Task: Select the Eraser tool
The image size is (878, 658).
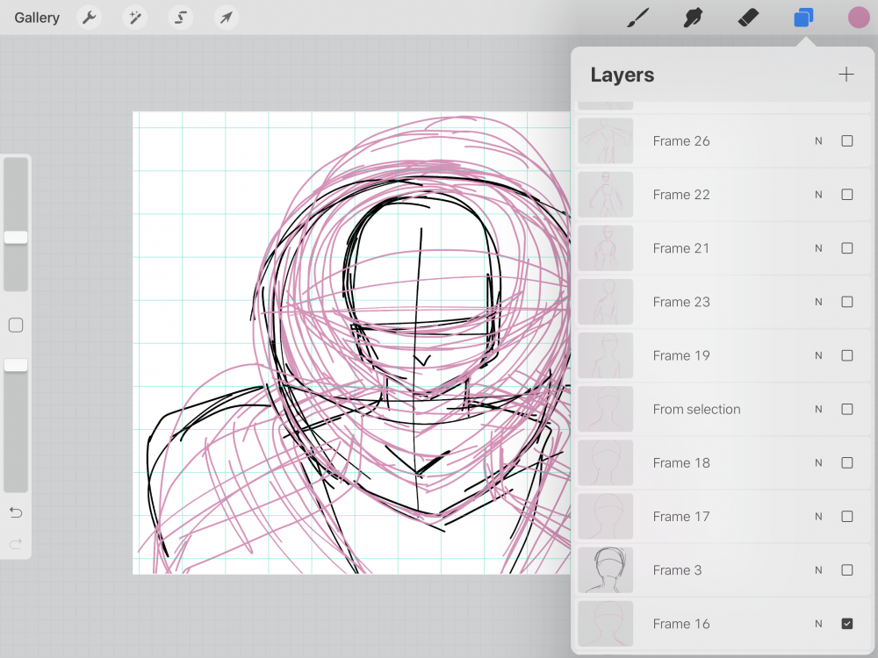Action: point(747,18)
